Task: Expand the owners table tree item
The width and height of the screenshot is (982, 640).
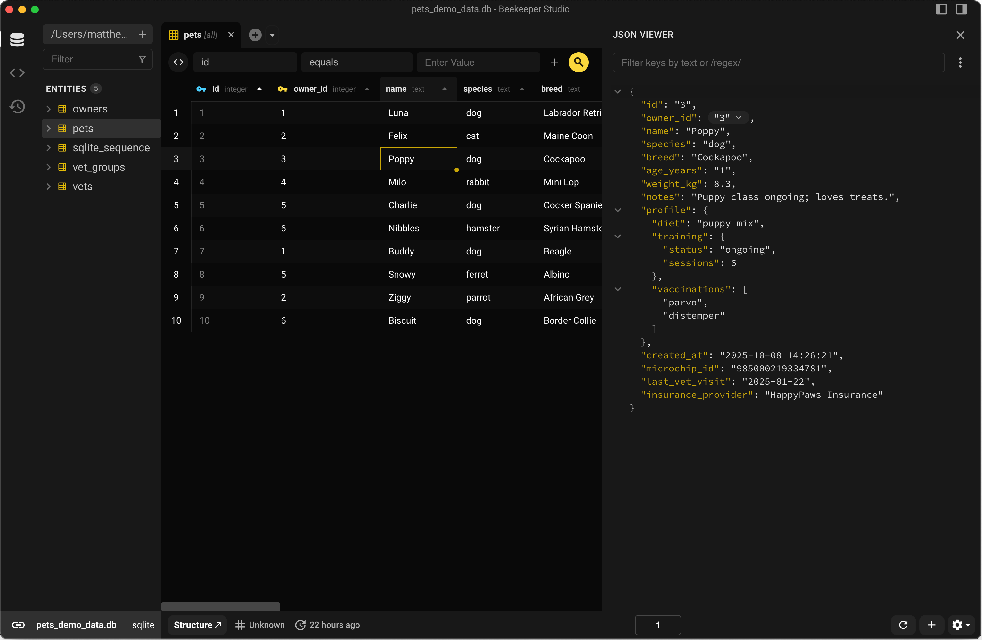Action: (x=49, y=109)
